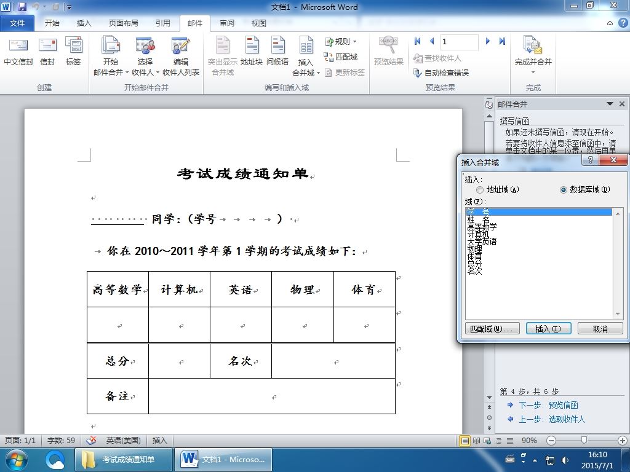Open Finish & Merge (完成并合并) dropdown
This screenshot has height=472, width=630.
(x=533, y=56)
